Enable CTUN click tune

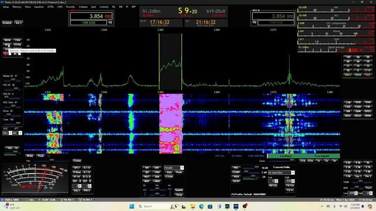(x=169, y=176)
